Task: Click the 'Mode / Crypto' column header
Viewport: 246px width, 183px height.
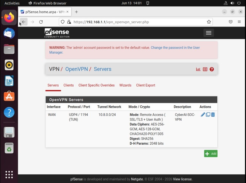Action: pyautogui.click(x=139, y=107)
